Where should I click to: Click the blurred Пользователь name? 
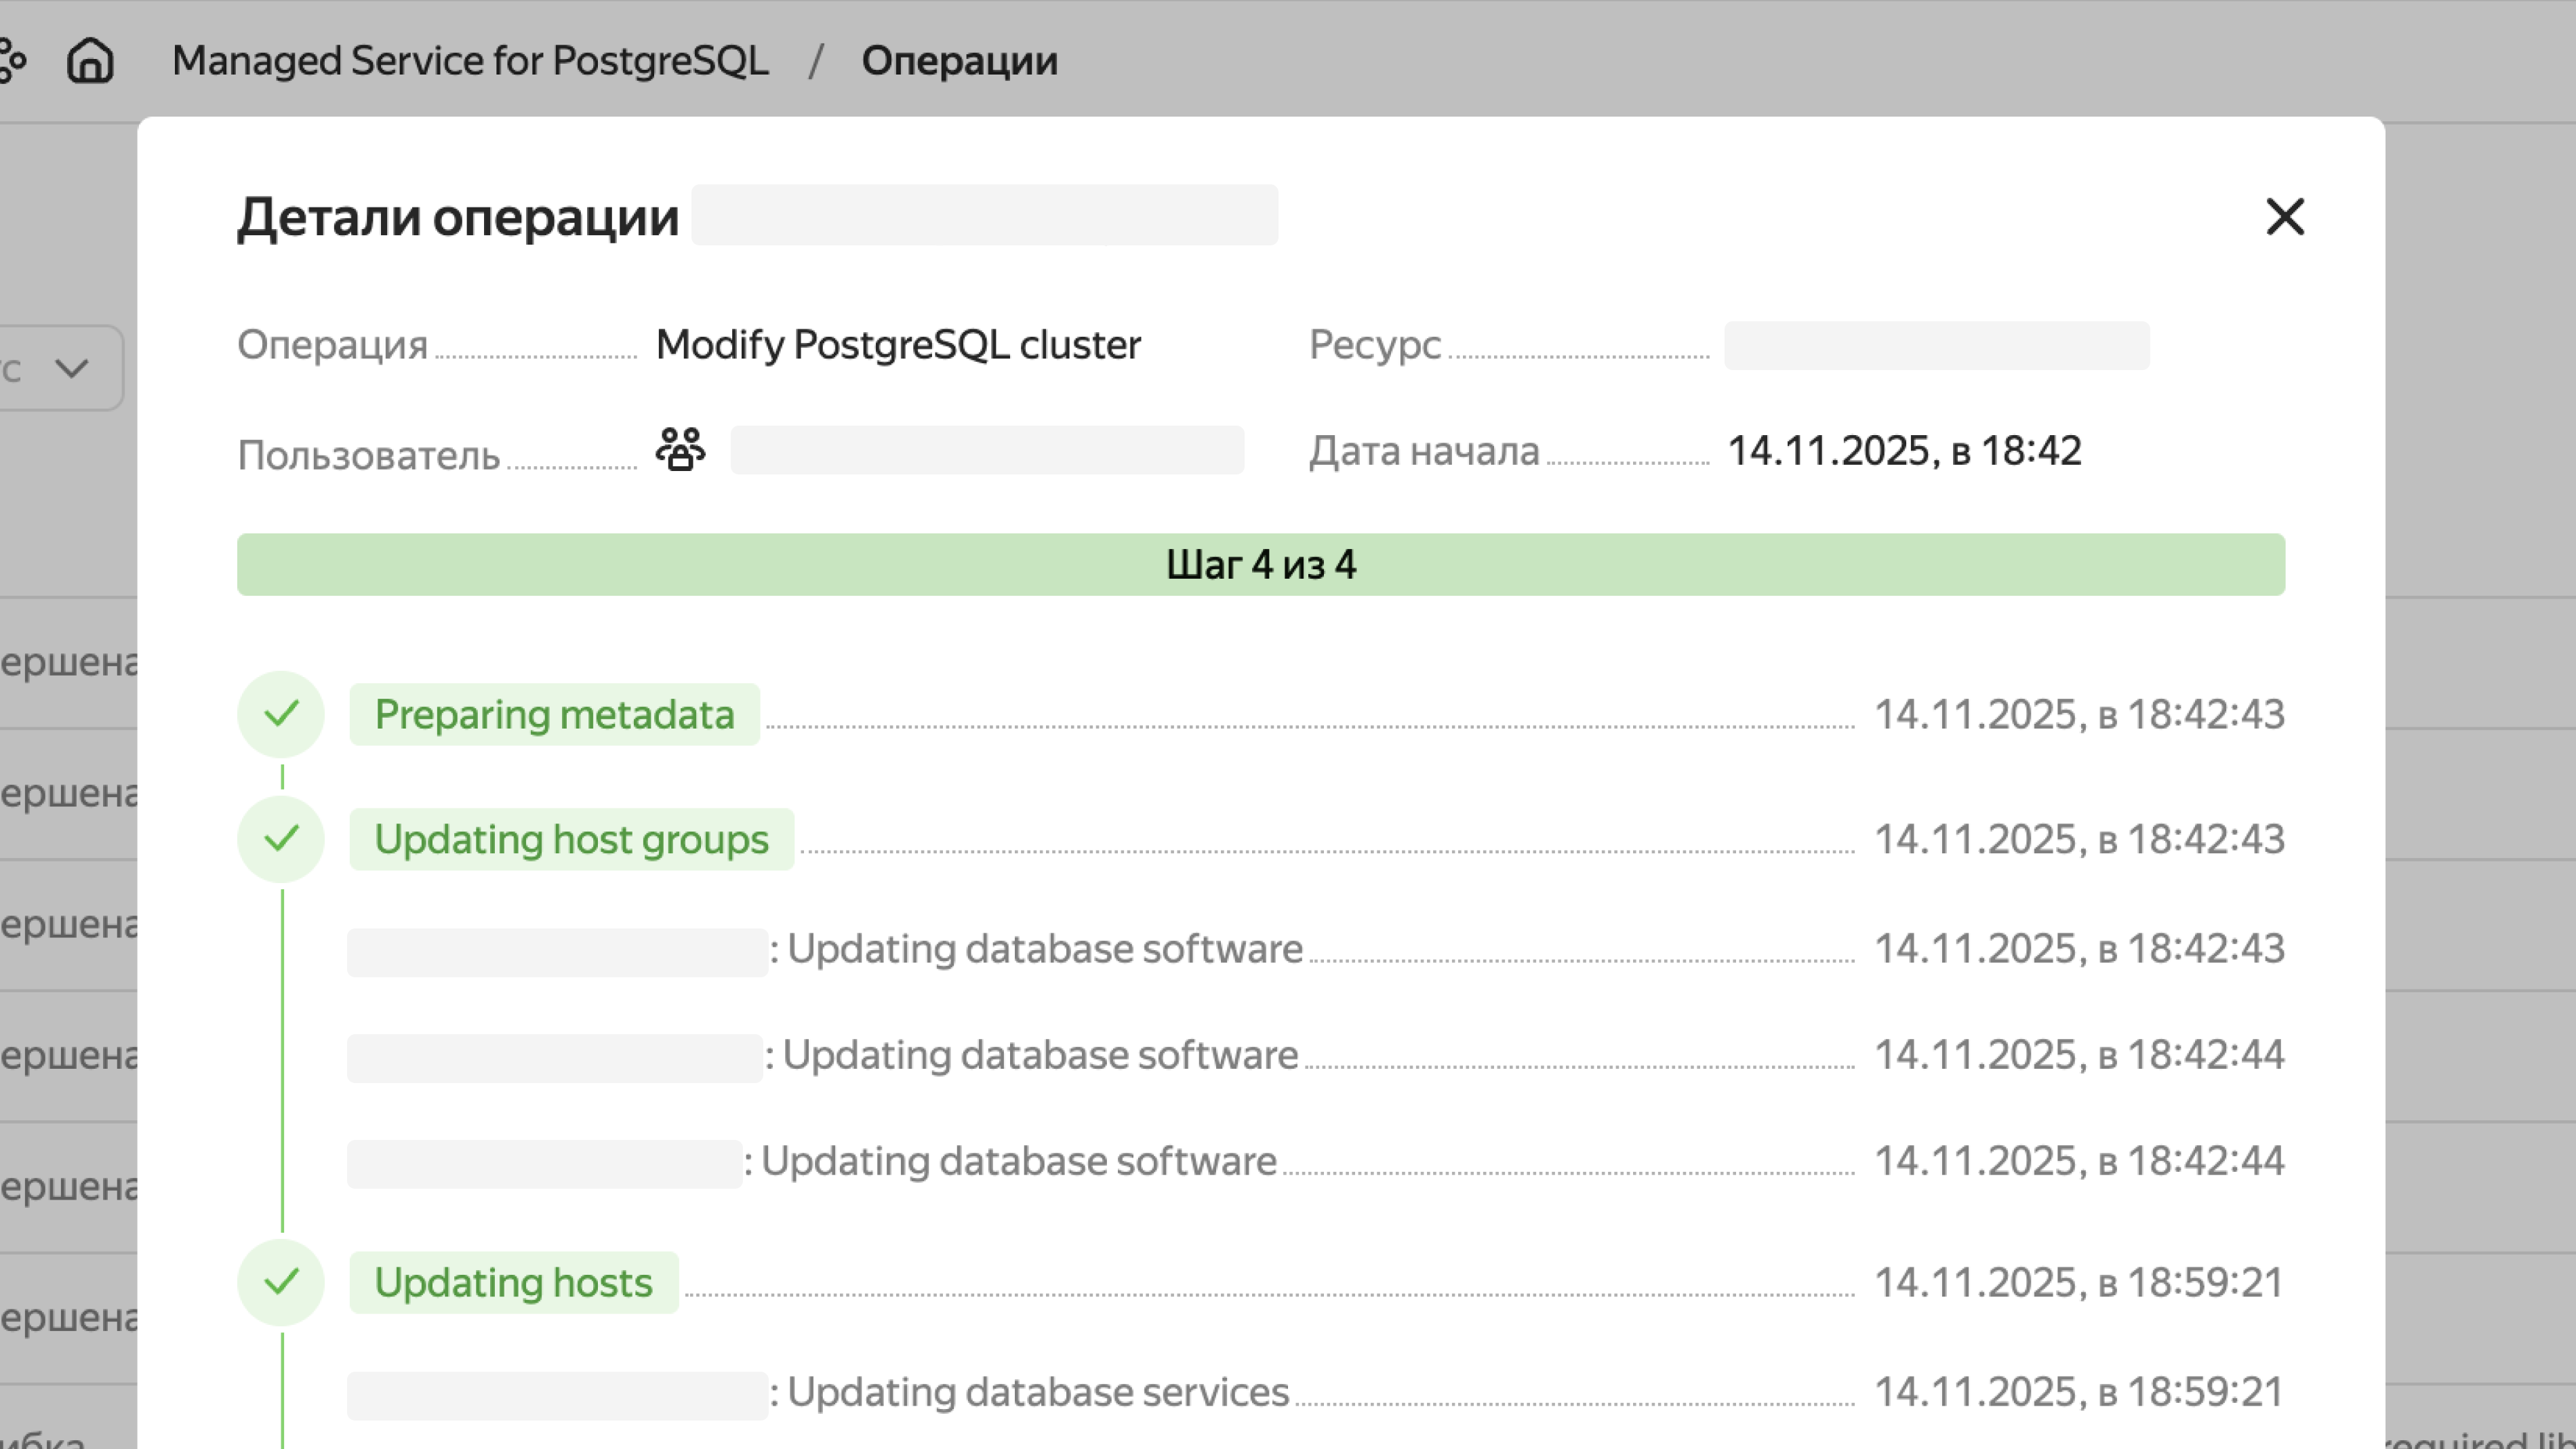pyautogui.click(x=987, y=450)
